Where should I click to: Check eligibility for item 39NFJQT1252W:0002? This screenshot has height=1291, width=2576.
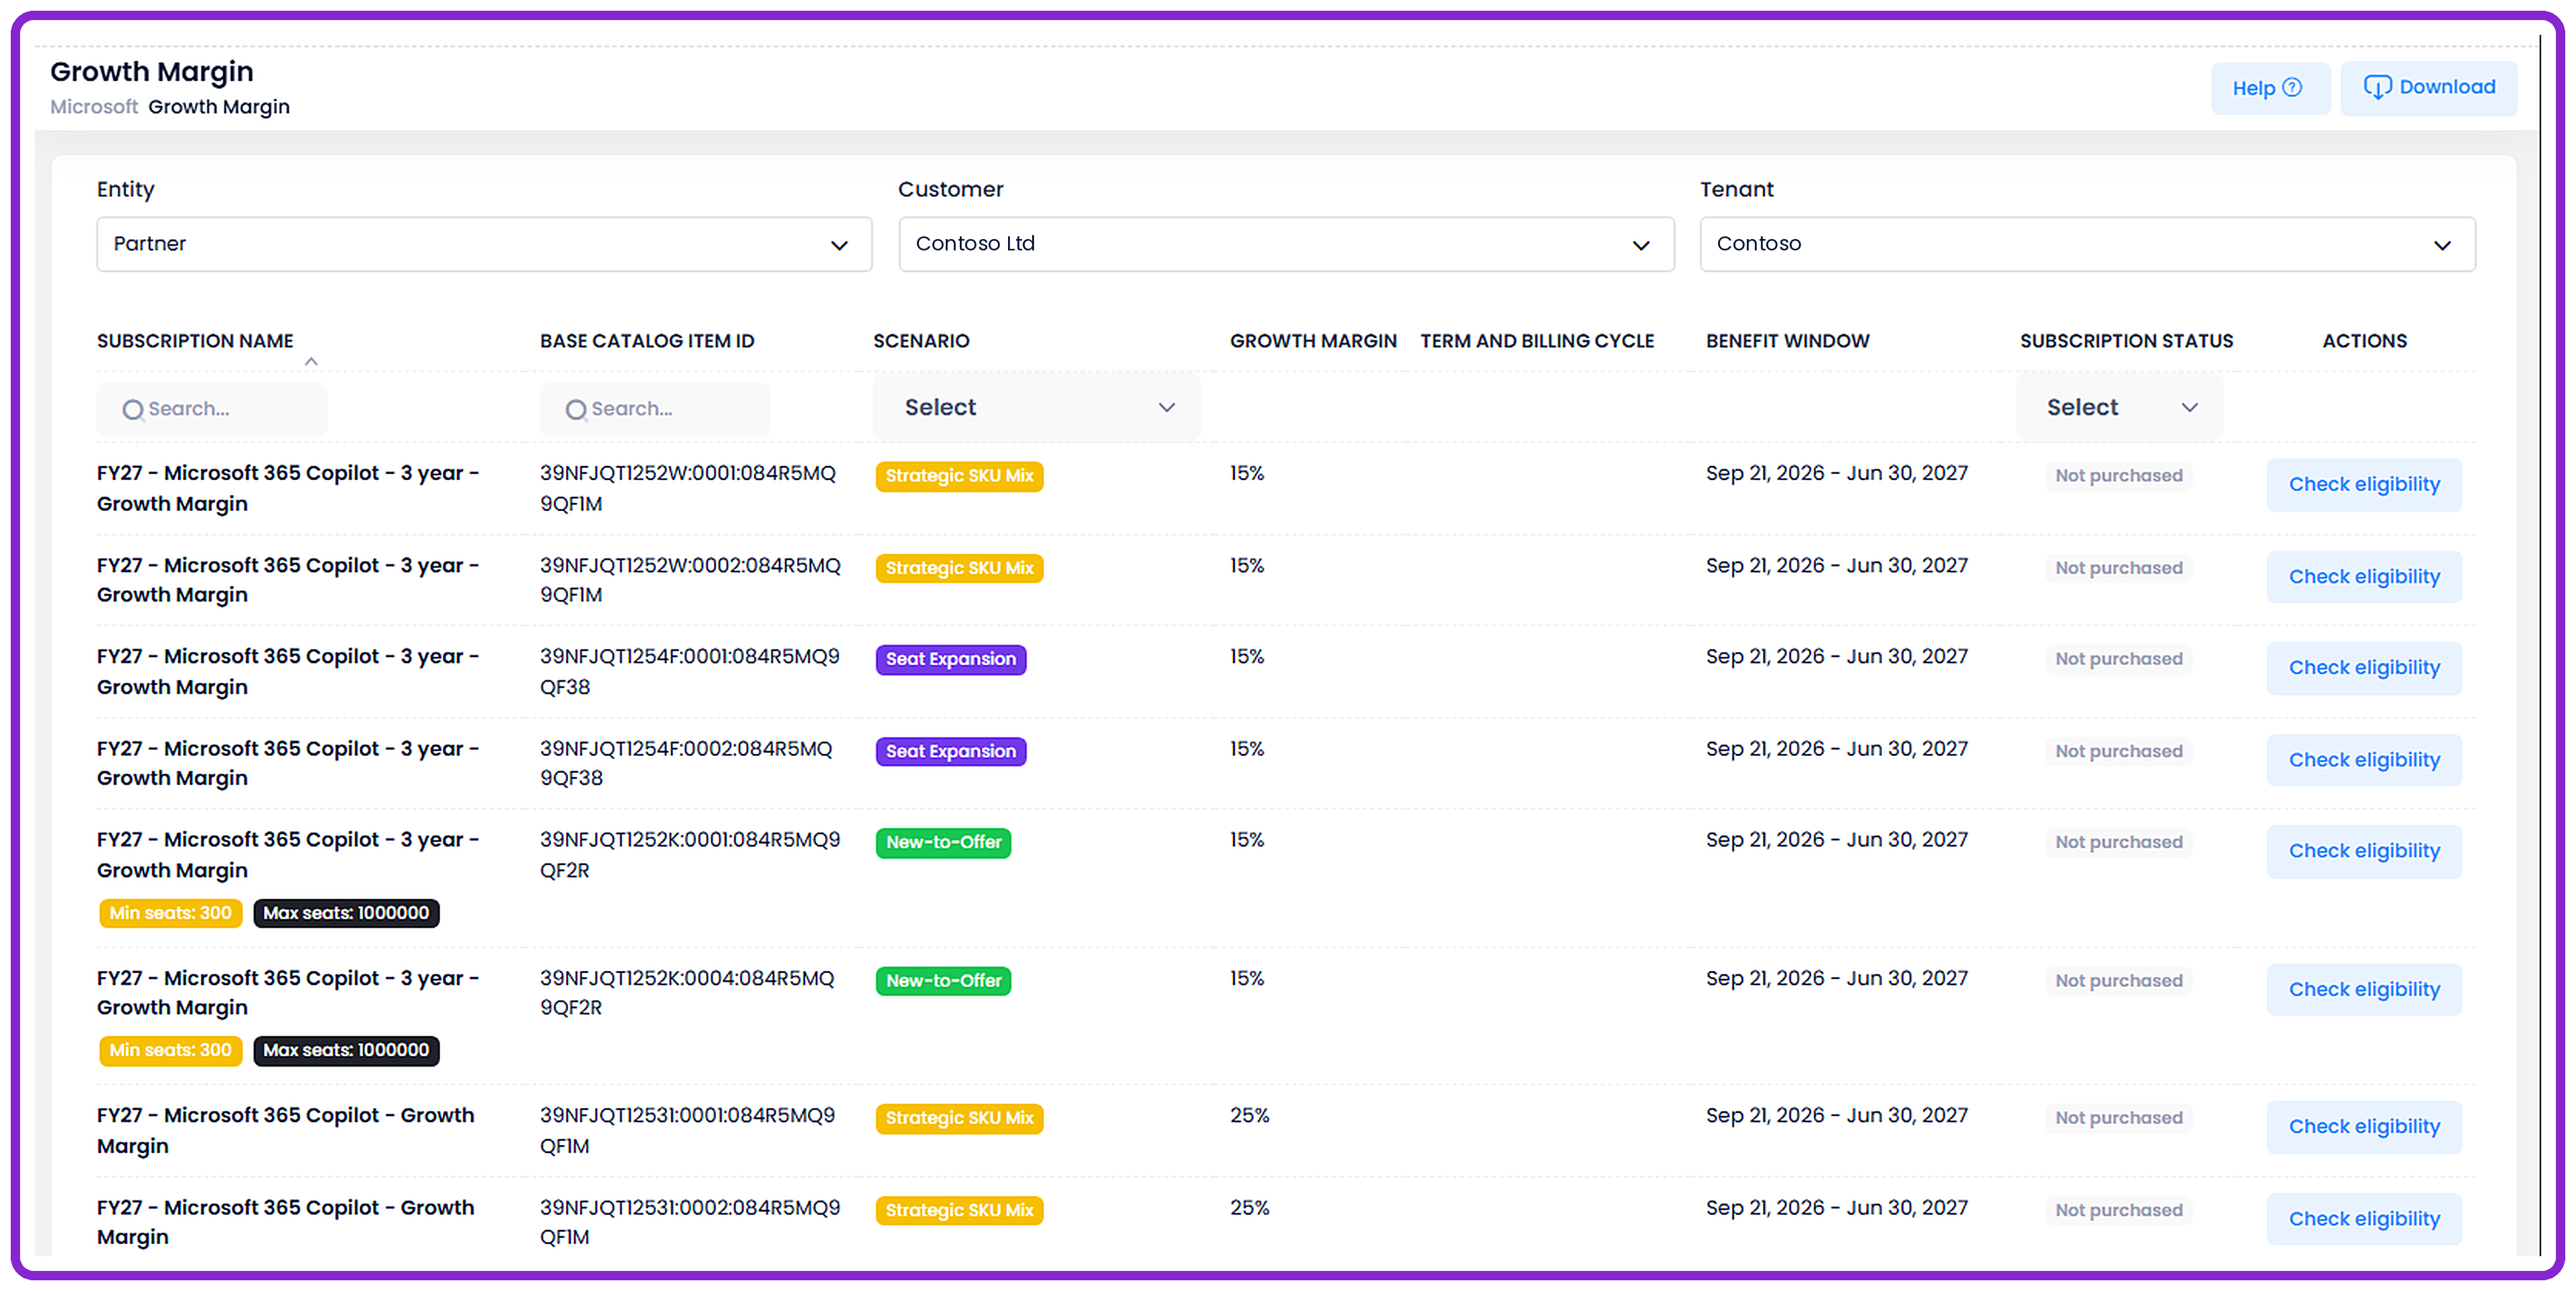pyautogui.click(x=2364, y=577)
